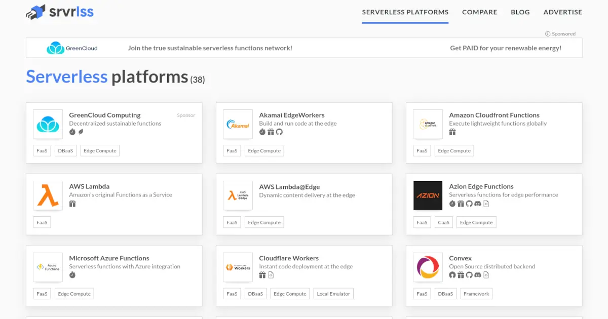Click Amazon Cloudfront Functions gift icon
The width and height of the screenshot is (608, 319).
[452, 132]
